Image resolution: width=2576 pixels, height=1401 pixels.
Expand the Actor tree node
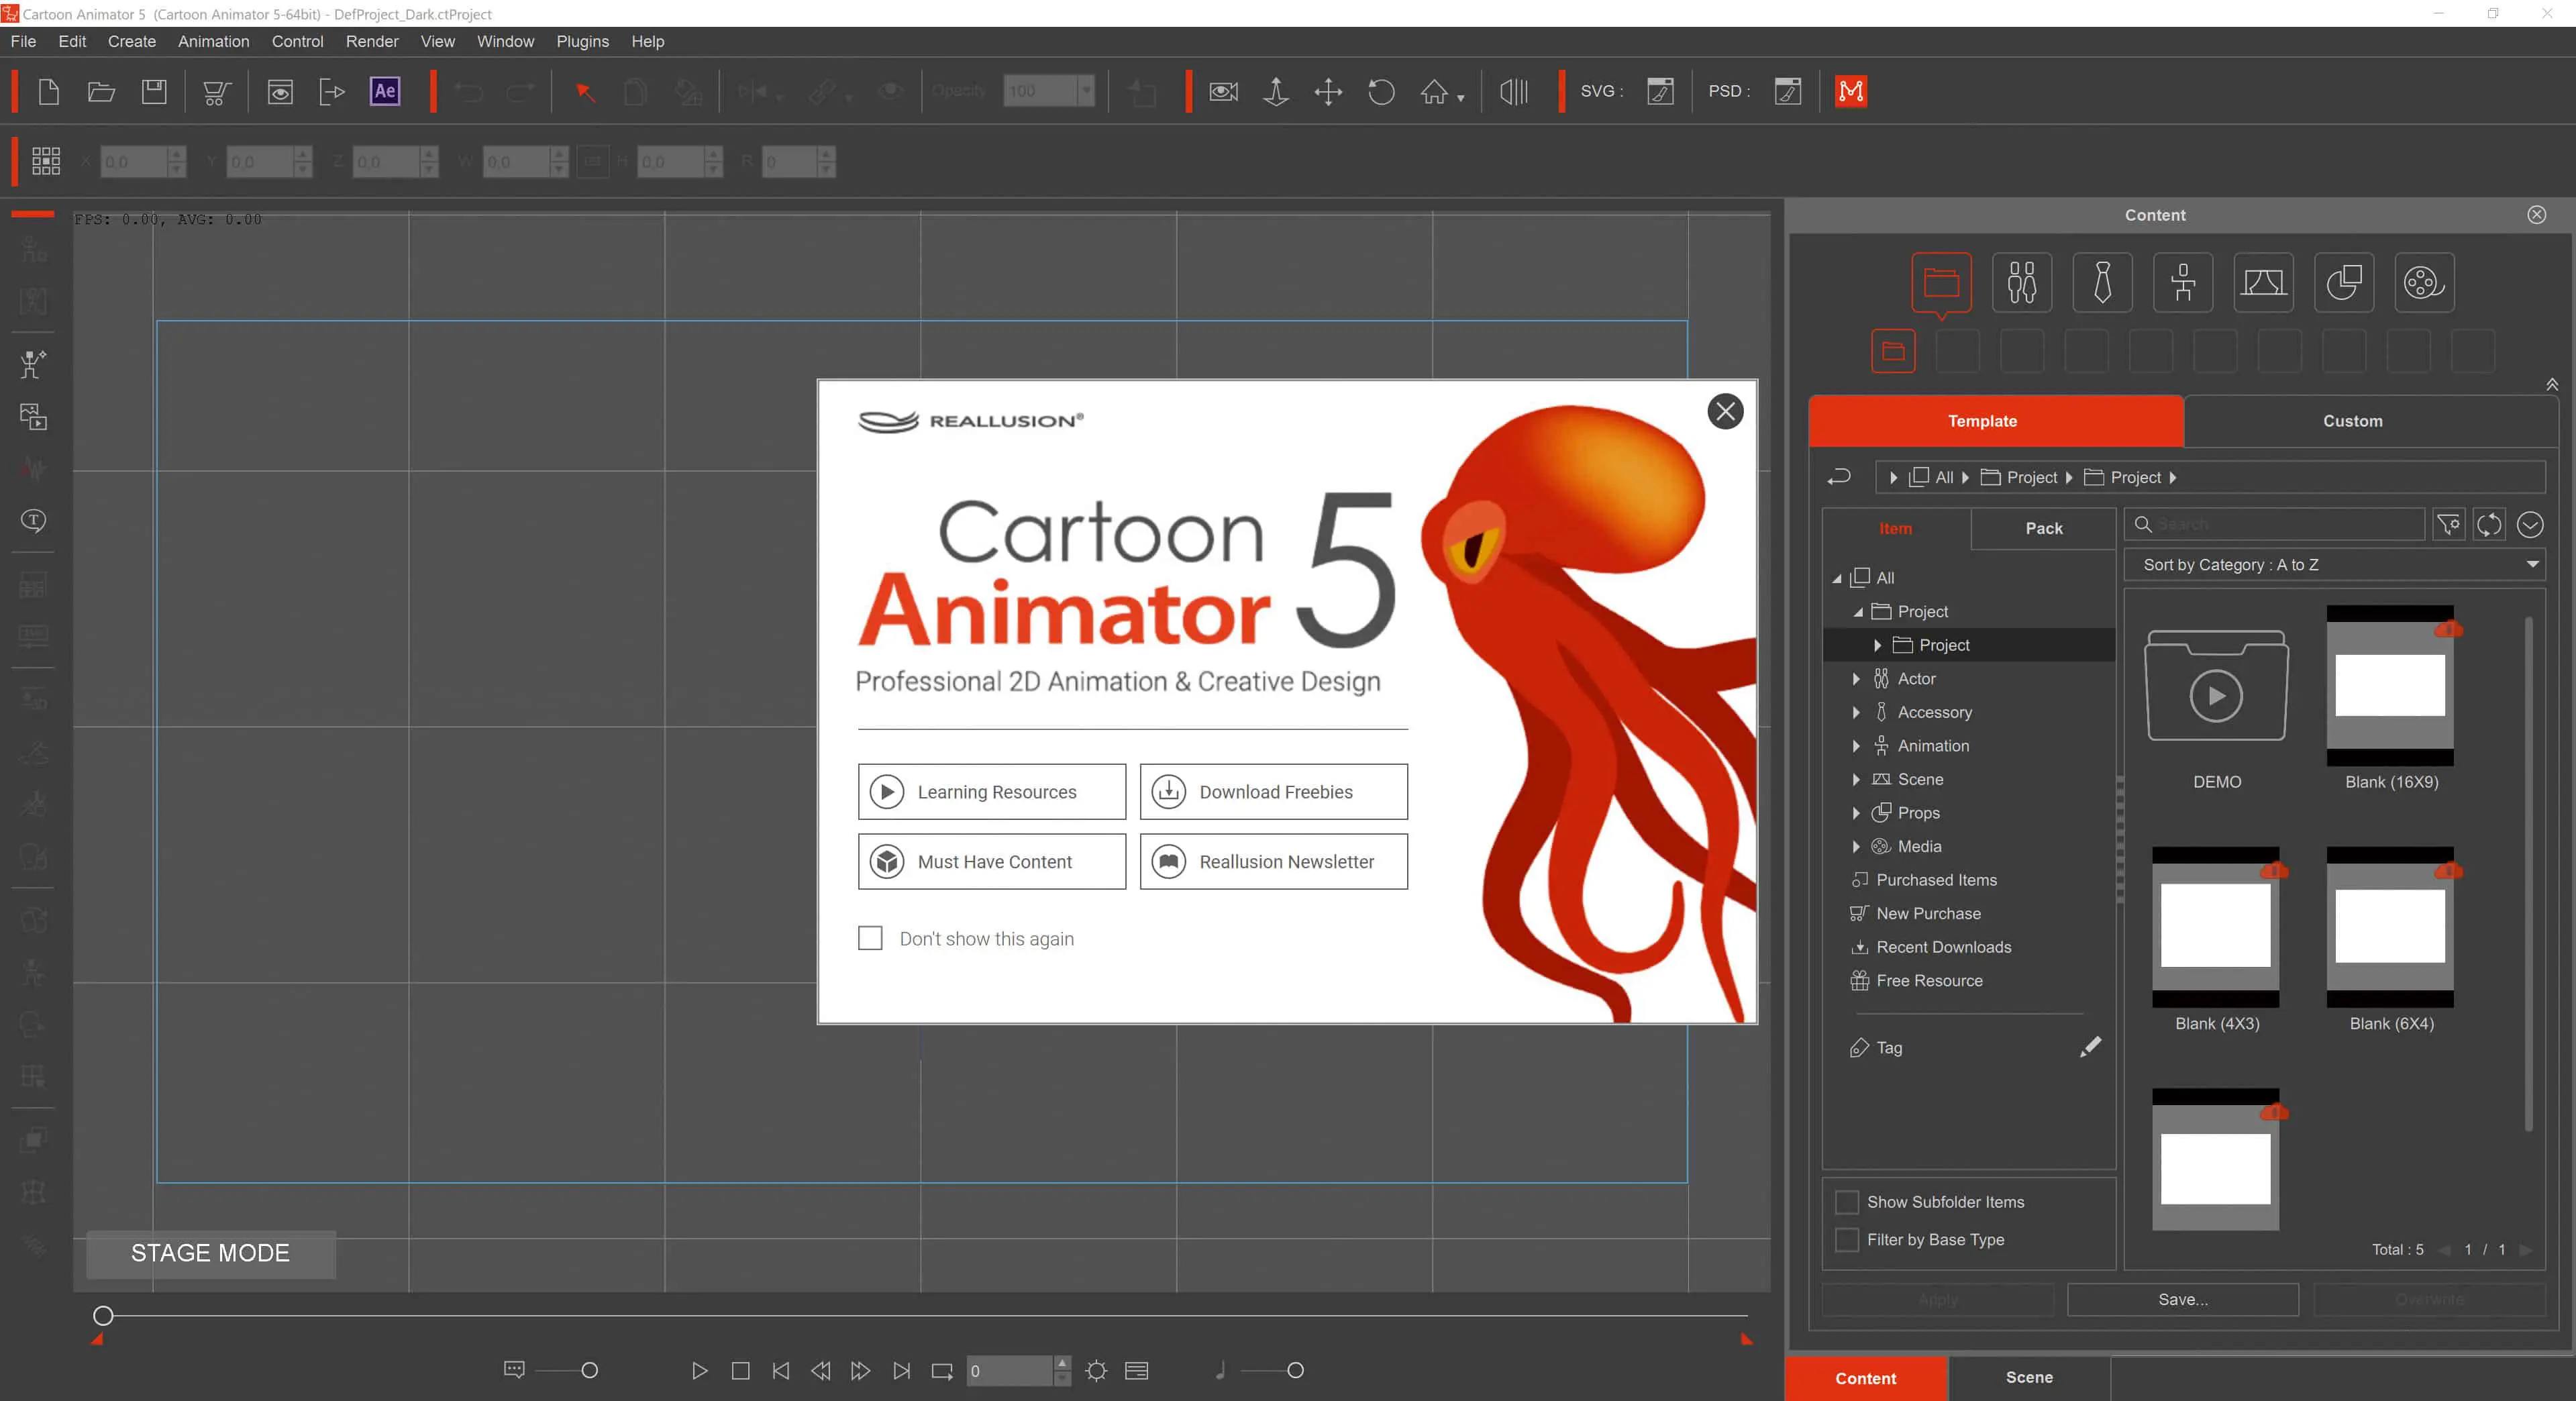coord(1856,679)
